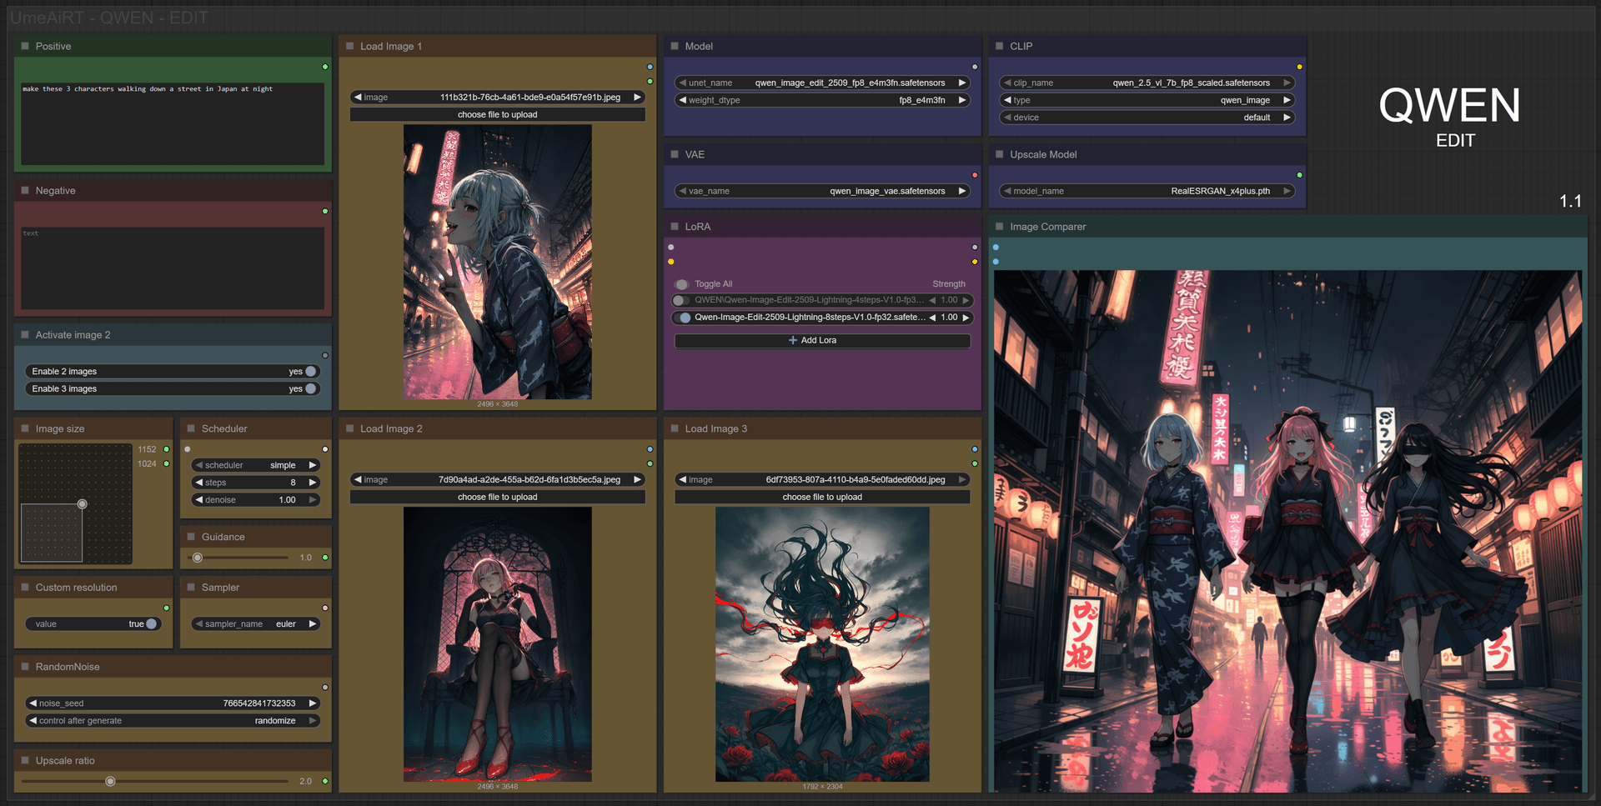Click the Add Lora plus icon
Viewport: 1601px width, 806px height.
point(793,340)
